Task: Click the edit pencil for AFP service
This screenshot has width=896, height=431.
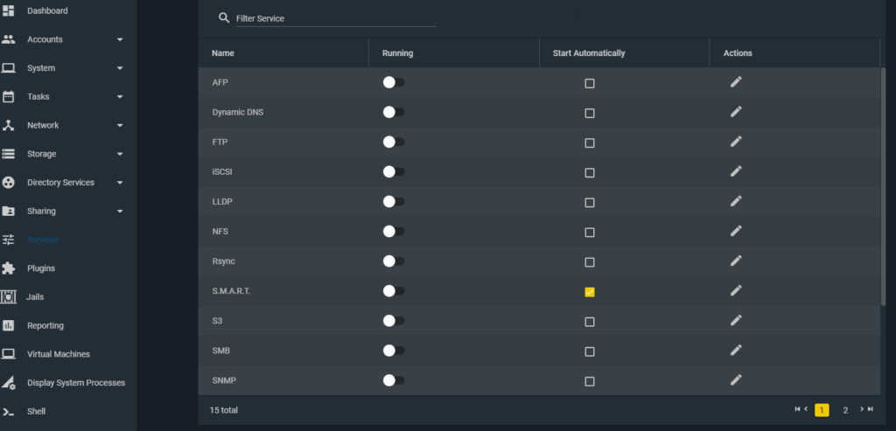Action: tap(736, 82)
